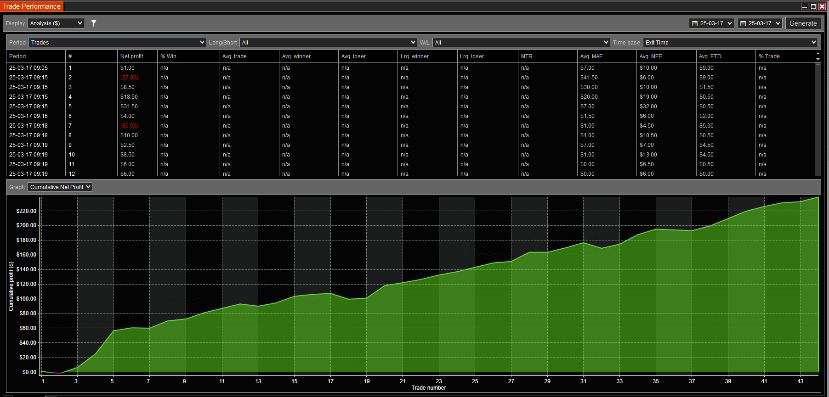Minimize the Trade Performance window
This screenshot has height=397, width=829.
point(805,6)
